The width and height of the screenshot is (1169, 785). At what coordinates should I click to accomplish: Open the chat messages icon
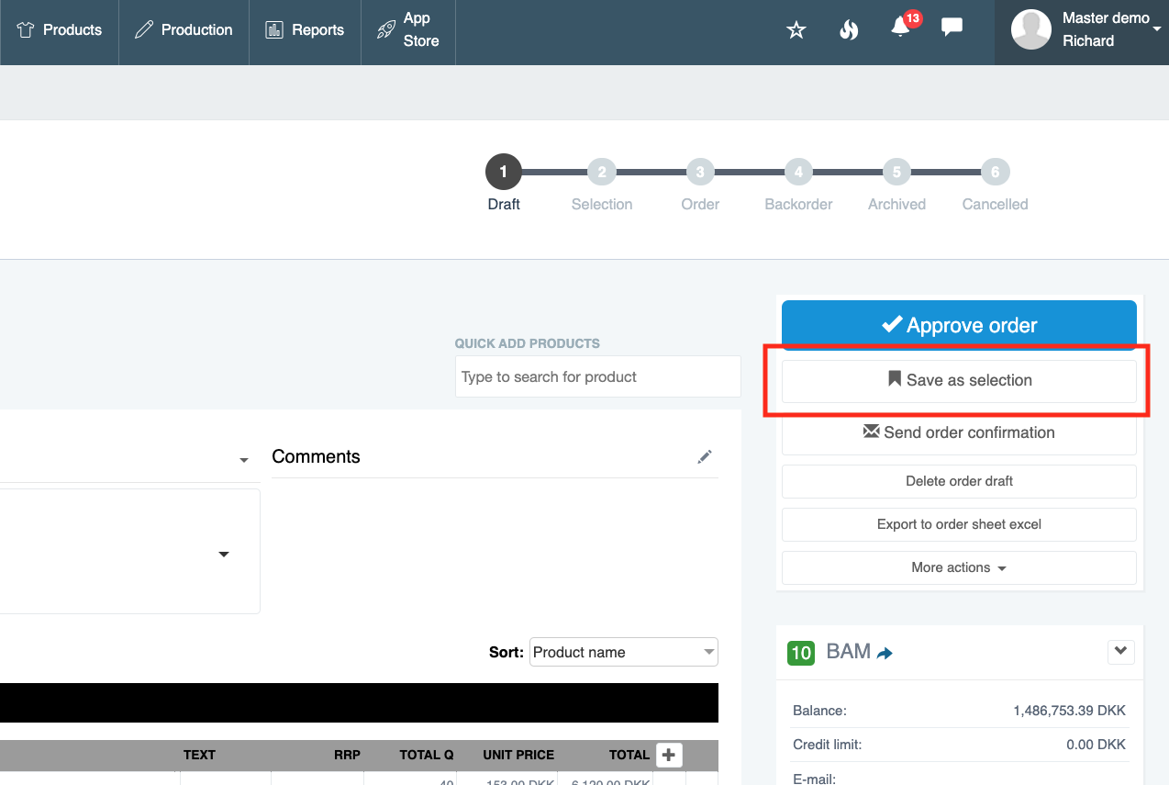point(952,28)
